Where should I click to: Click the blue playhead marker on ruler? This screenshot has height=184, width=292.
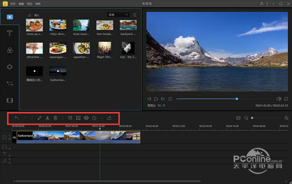[x=100, y=129]
